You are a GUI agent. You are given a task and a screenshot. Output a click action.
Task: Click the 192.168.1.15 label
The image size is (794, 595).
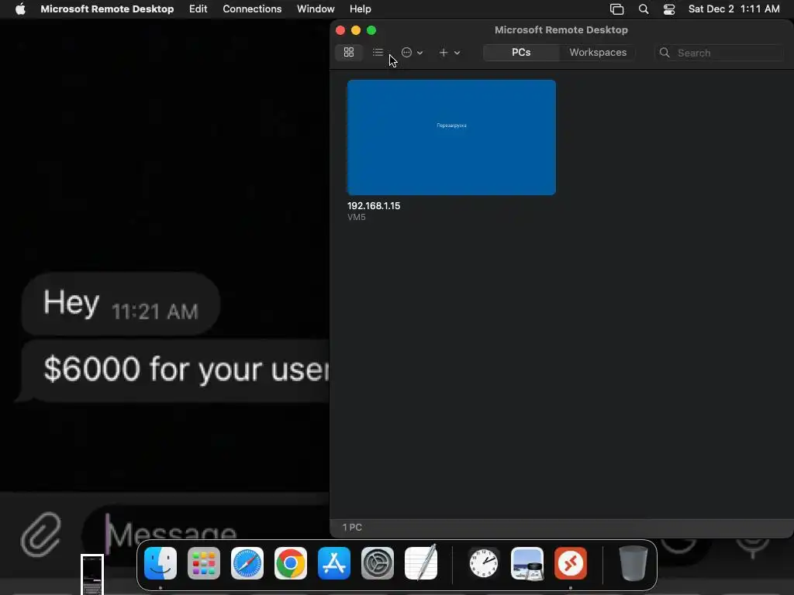click(374, 206)
